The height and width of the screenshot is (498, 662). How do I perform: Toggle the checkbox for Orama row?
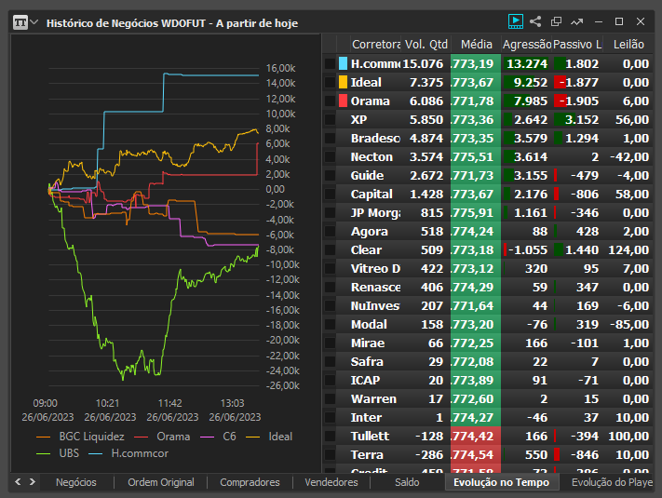(x=330, y=101)
